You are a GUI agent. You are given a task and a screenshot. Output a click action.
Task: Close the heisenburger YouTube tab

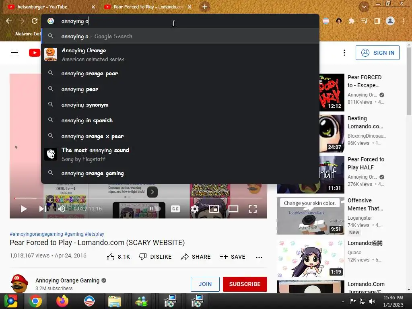click(93, 7)
